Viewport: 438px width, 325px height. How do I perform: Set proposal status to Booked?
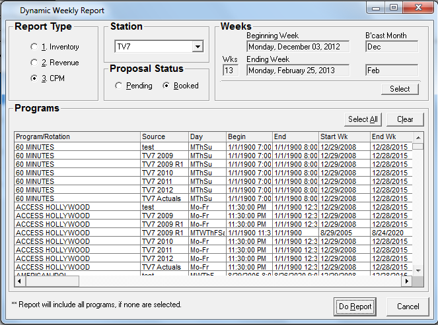166,86
